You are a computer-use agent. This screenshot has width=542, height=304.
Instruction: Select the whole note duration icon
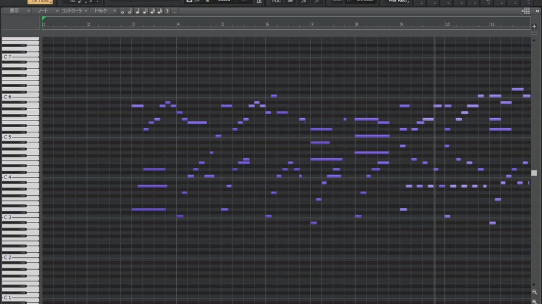click(123, 11)
